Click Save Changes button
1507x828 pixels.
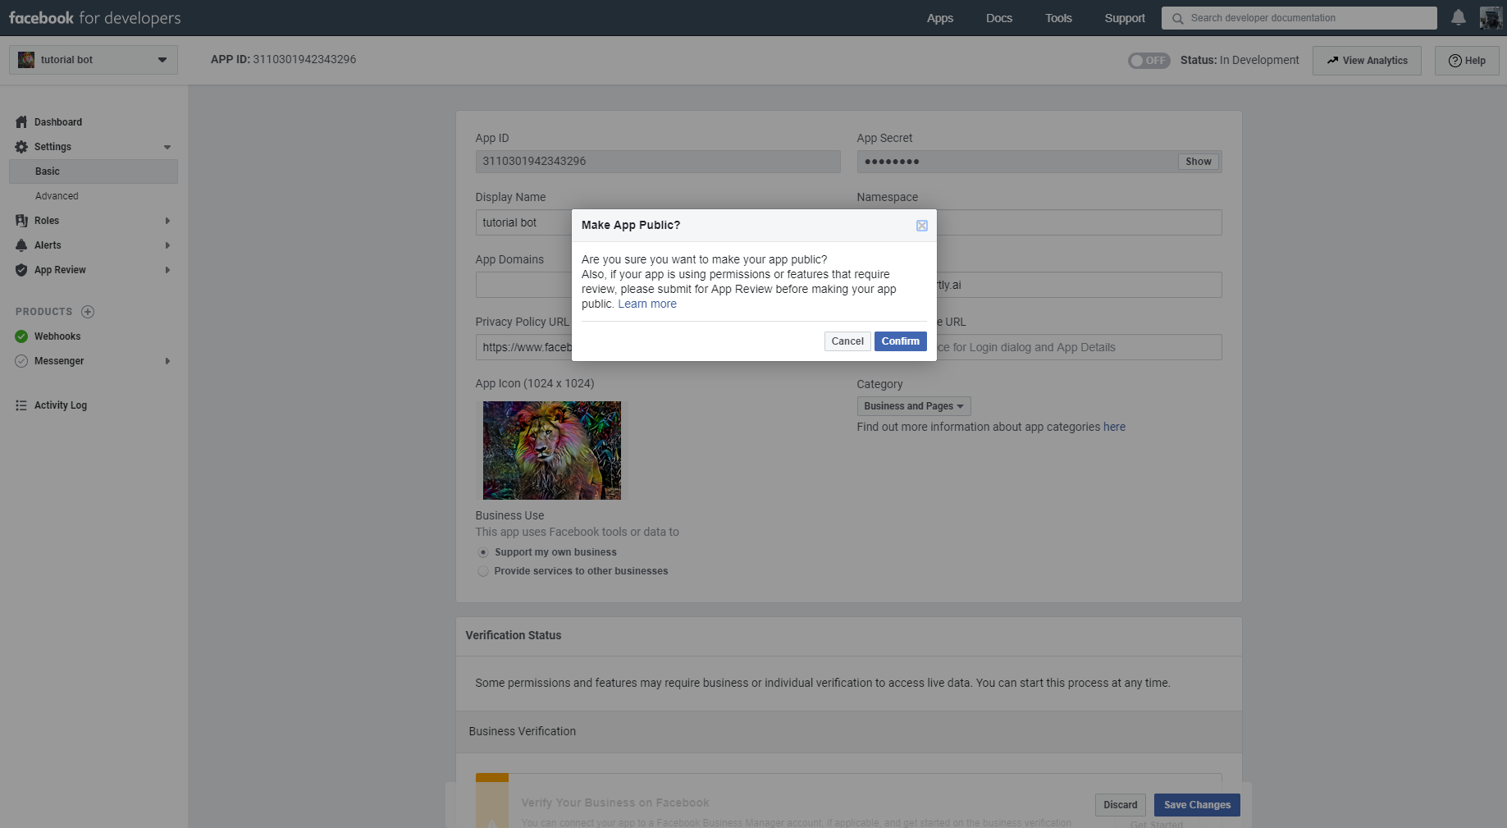click(1197, 804)
